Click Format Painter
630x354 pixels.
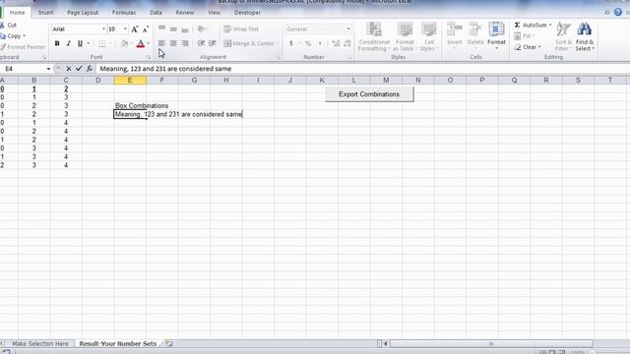click(x=23, y=47)
